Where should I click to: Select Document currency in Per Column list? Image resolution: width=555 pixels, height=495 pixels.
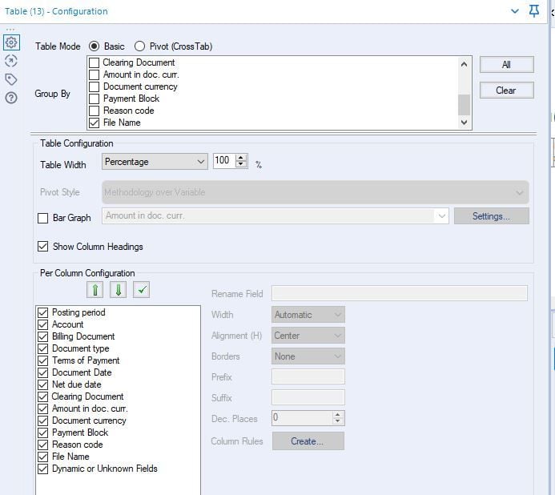[x=89, y=421]
